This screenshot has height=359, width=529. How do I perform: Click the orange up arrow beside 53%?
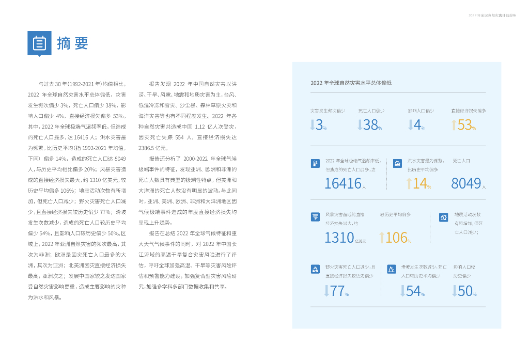(x=454, y=125)
